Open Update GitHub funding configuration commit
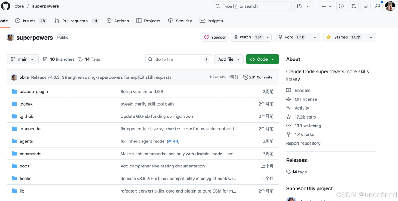Image resolution: width=398 pixels, height=201 pixels. click(x=157, y=116)
